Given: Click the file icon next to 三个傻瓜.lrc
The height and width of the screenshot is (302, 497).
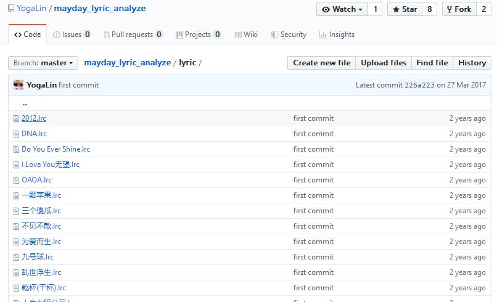Looking at the screenshot, I should (17, 211).
